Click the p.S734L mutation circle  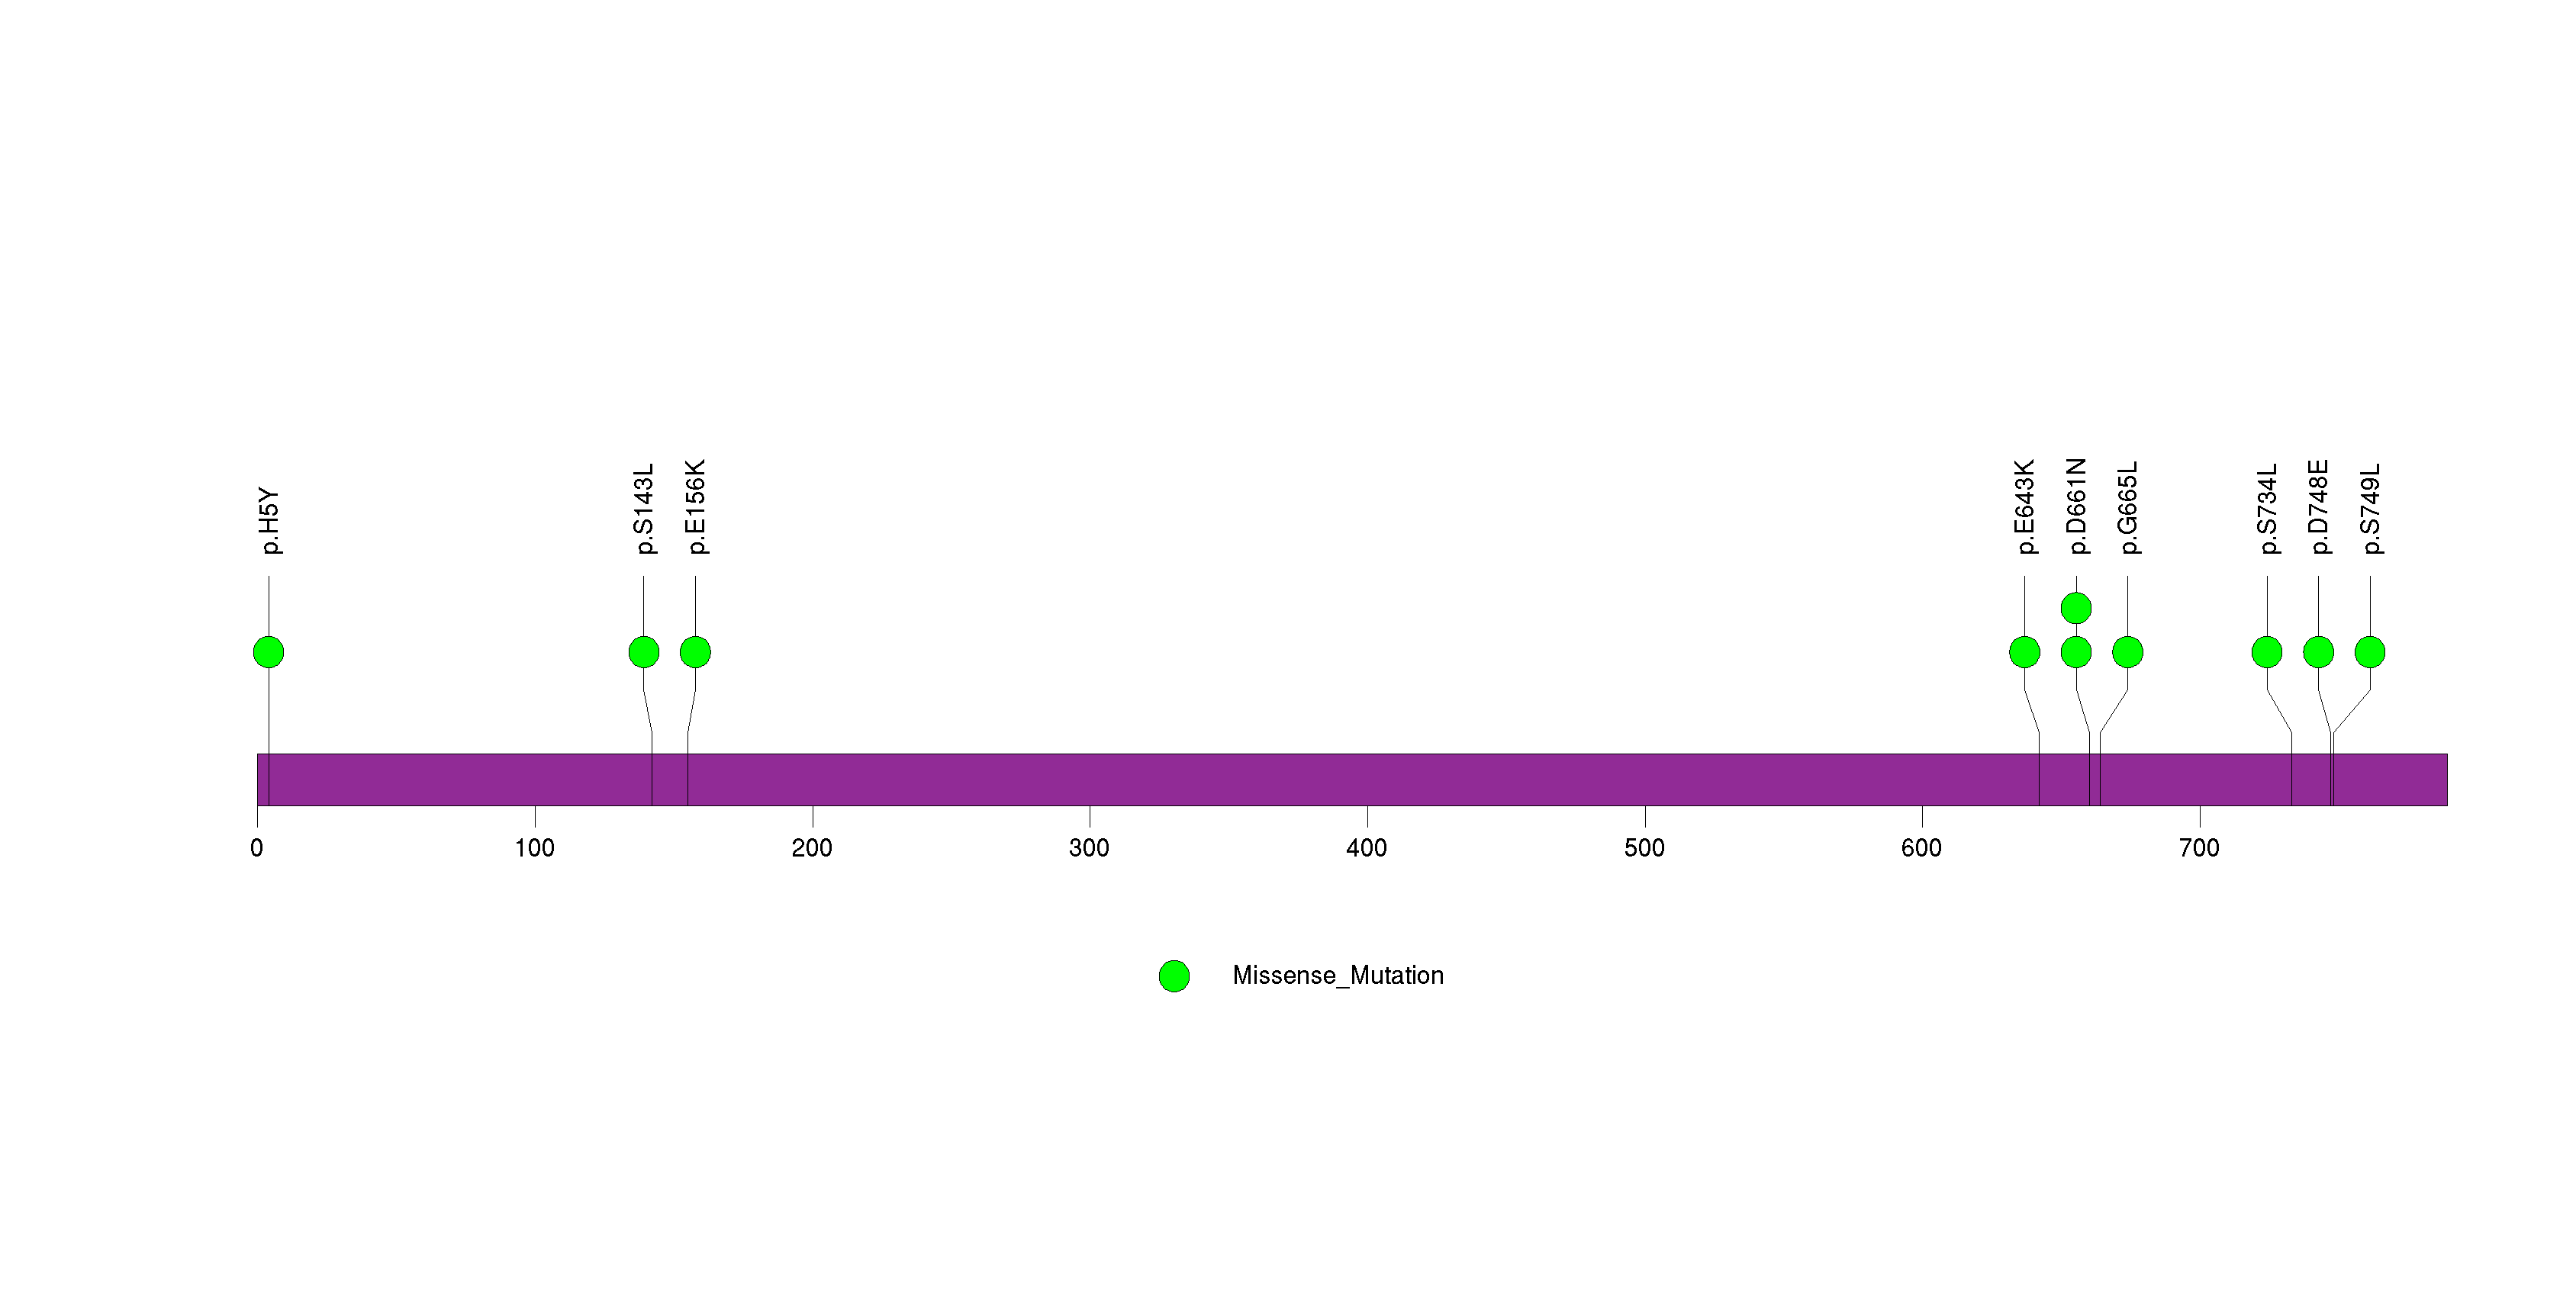pos(2267,652)
